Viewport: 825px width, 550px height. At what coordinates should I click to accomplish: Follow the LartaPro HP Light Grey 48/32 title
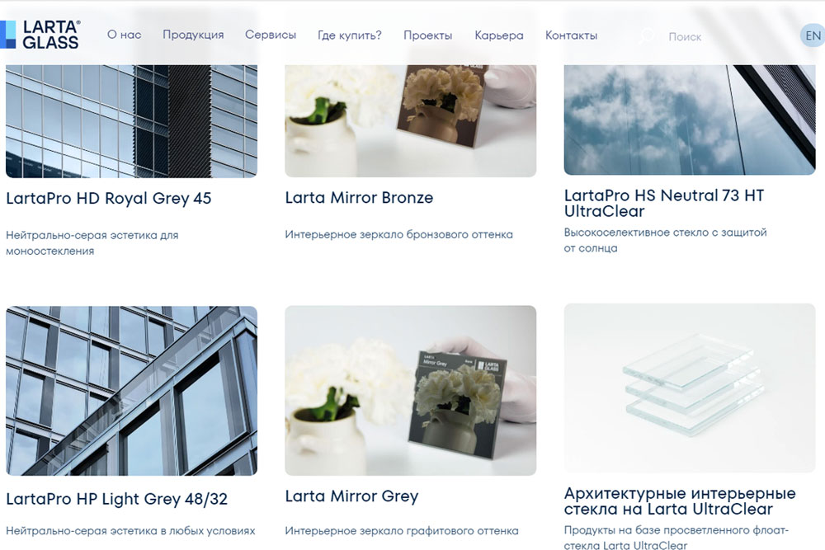pyautogui.click(x=117, y=499)
